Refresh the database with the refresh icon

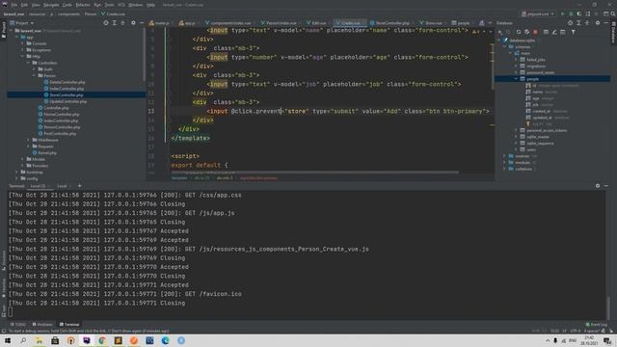coord(519,32)
